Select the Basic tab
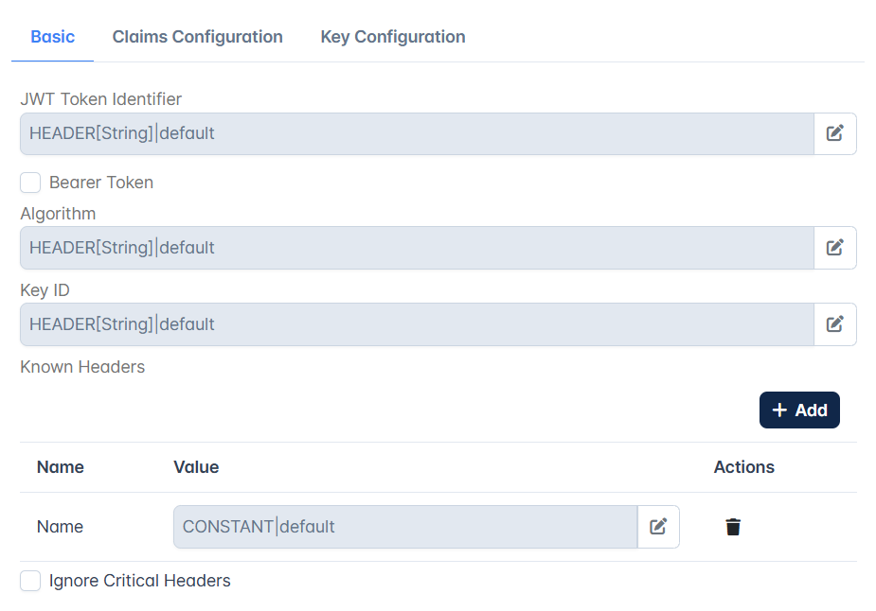Screen dimensions: 876x611 coord(52,37)
